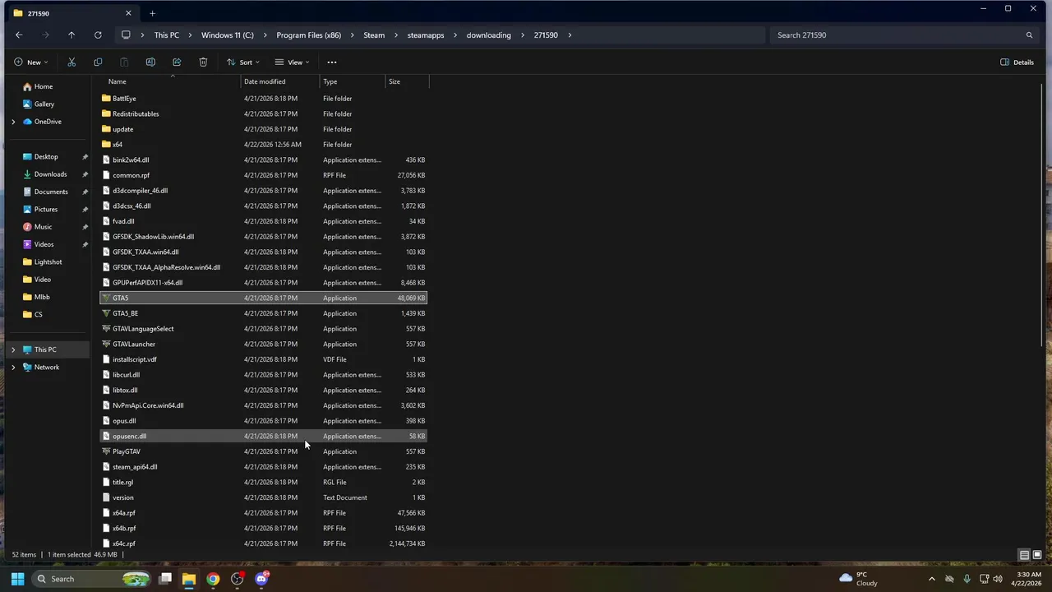Switch to large thumbnails view icon
Viewport: 1052px width, 592px height.
1037,555
